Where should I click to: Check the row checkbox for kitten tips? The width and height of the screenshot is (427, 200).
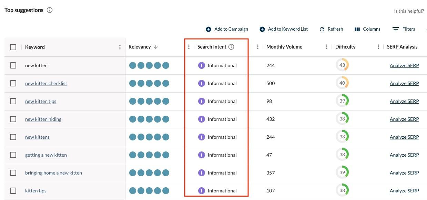click(x=13, y=190)
